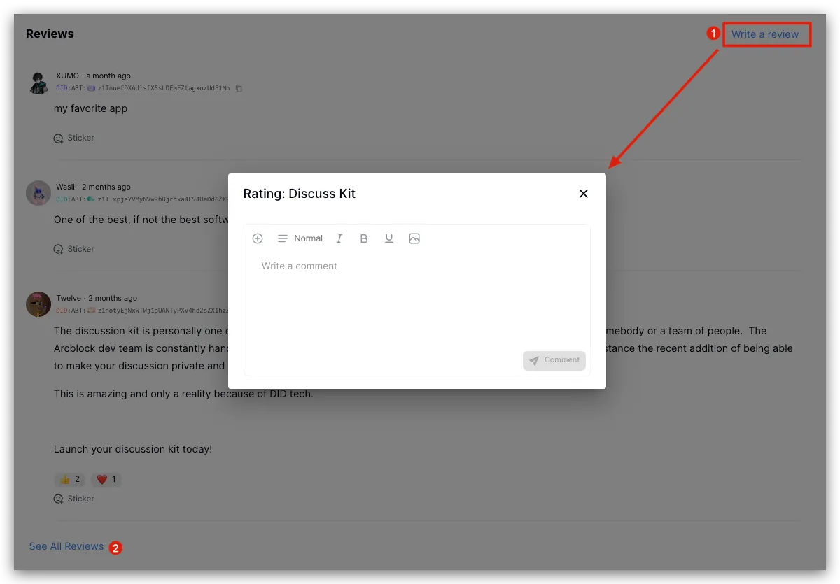Click See All Reviews link
840x584 pixels.
[x=66, y=546]
